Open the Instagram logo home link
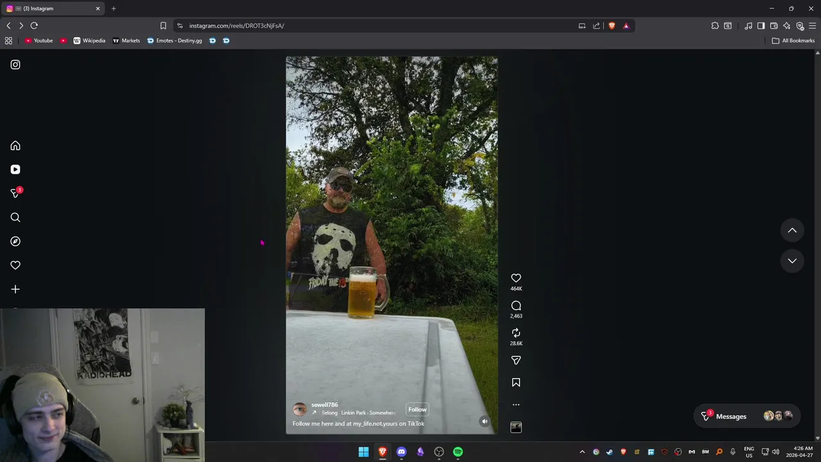 [15, 65]
